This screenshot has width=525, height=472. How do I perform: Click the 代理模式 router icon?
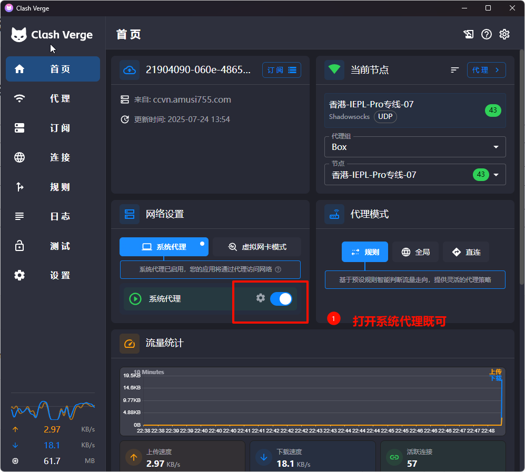click(334, 214)
